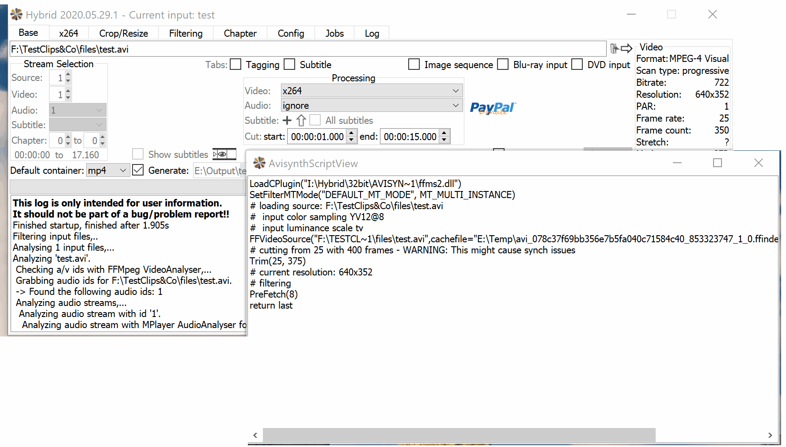Image resolution: width=786 pixels, height=447 pixels.
Task: Expand the Processing Audio ignore dropdown
Action: [x=372, y=106]
